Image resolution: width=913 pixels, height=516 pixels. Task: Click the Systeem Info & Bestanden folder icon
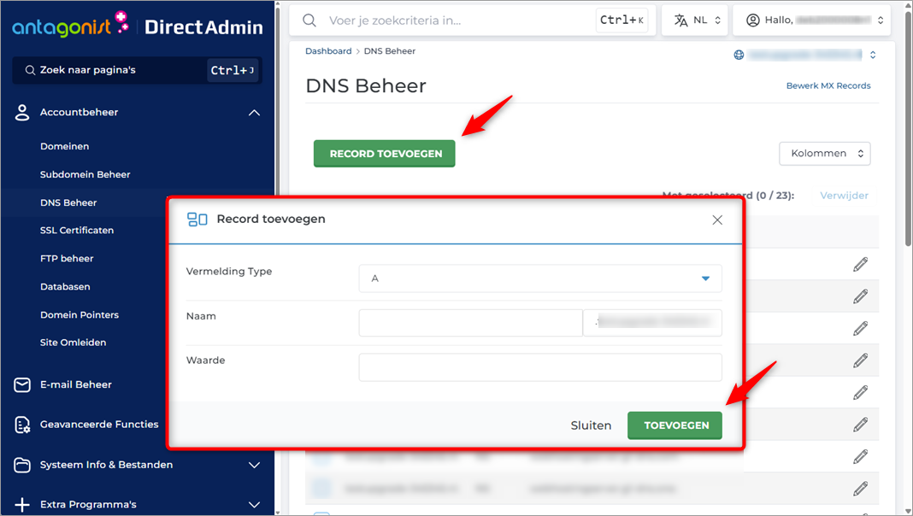pyautogui.click(x=22, y=465)
